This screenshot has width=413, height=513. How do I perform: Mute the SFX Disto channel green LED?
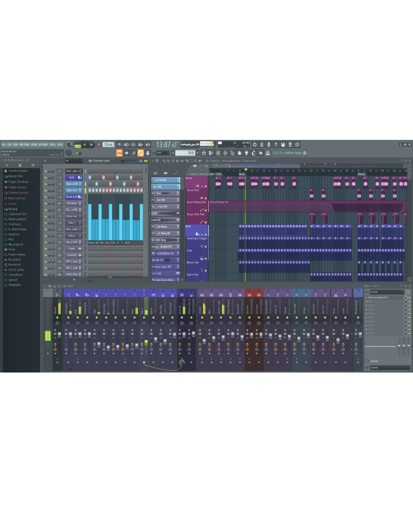[46, 204]
